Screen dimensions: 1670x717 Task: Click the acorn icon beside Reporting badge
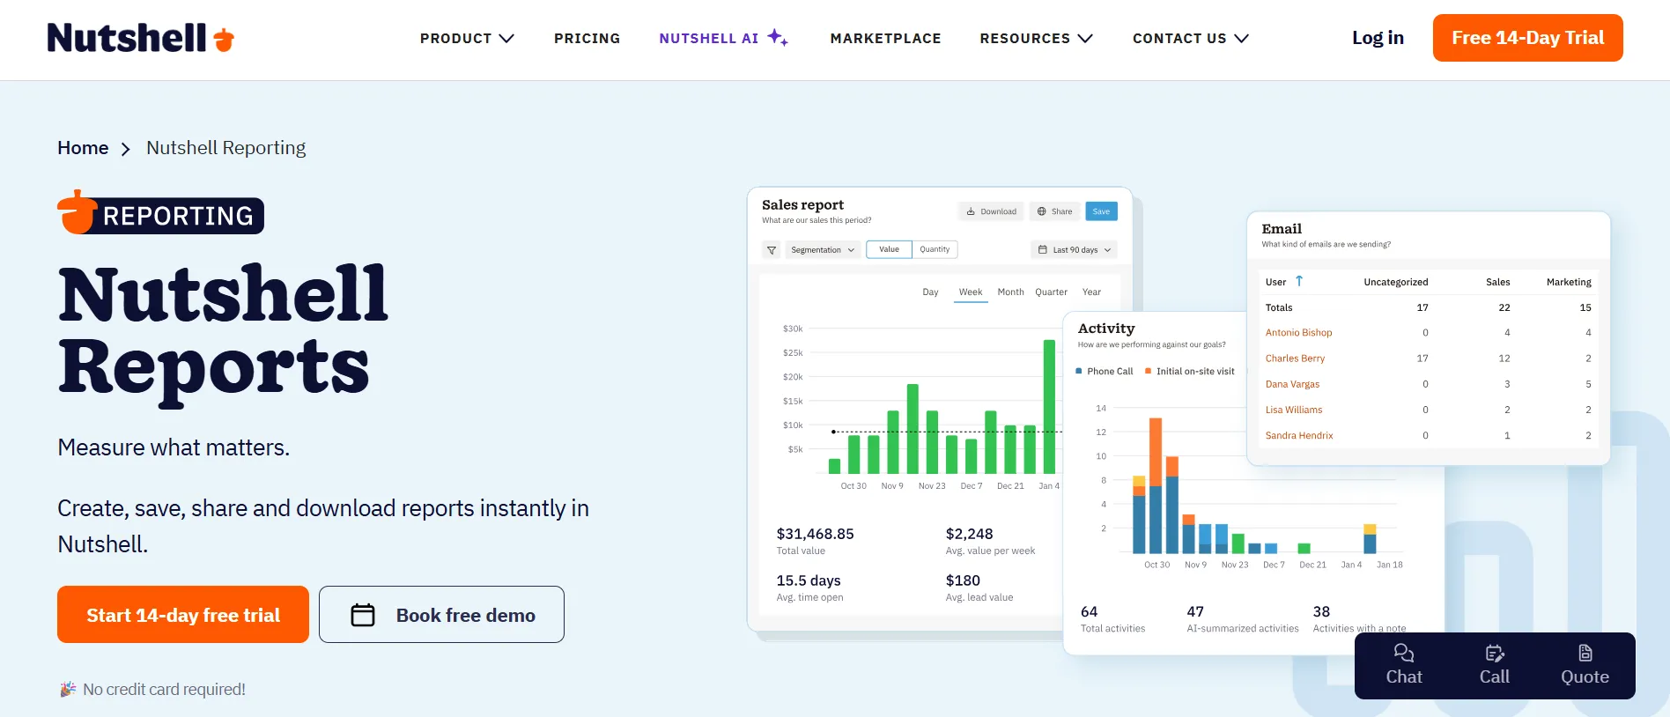[x=77, y=212]
